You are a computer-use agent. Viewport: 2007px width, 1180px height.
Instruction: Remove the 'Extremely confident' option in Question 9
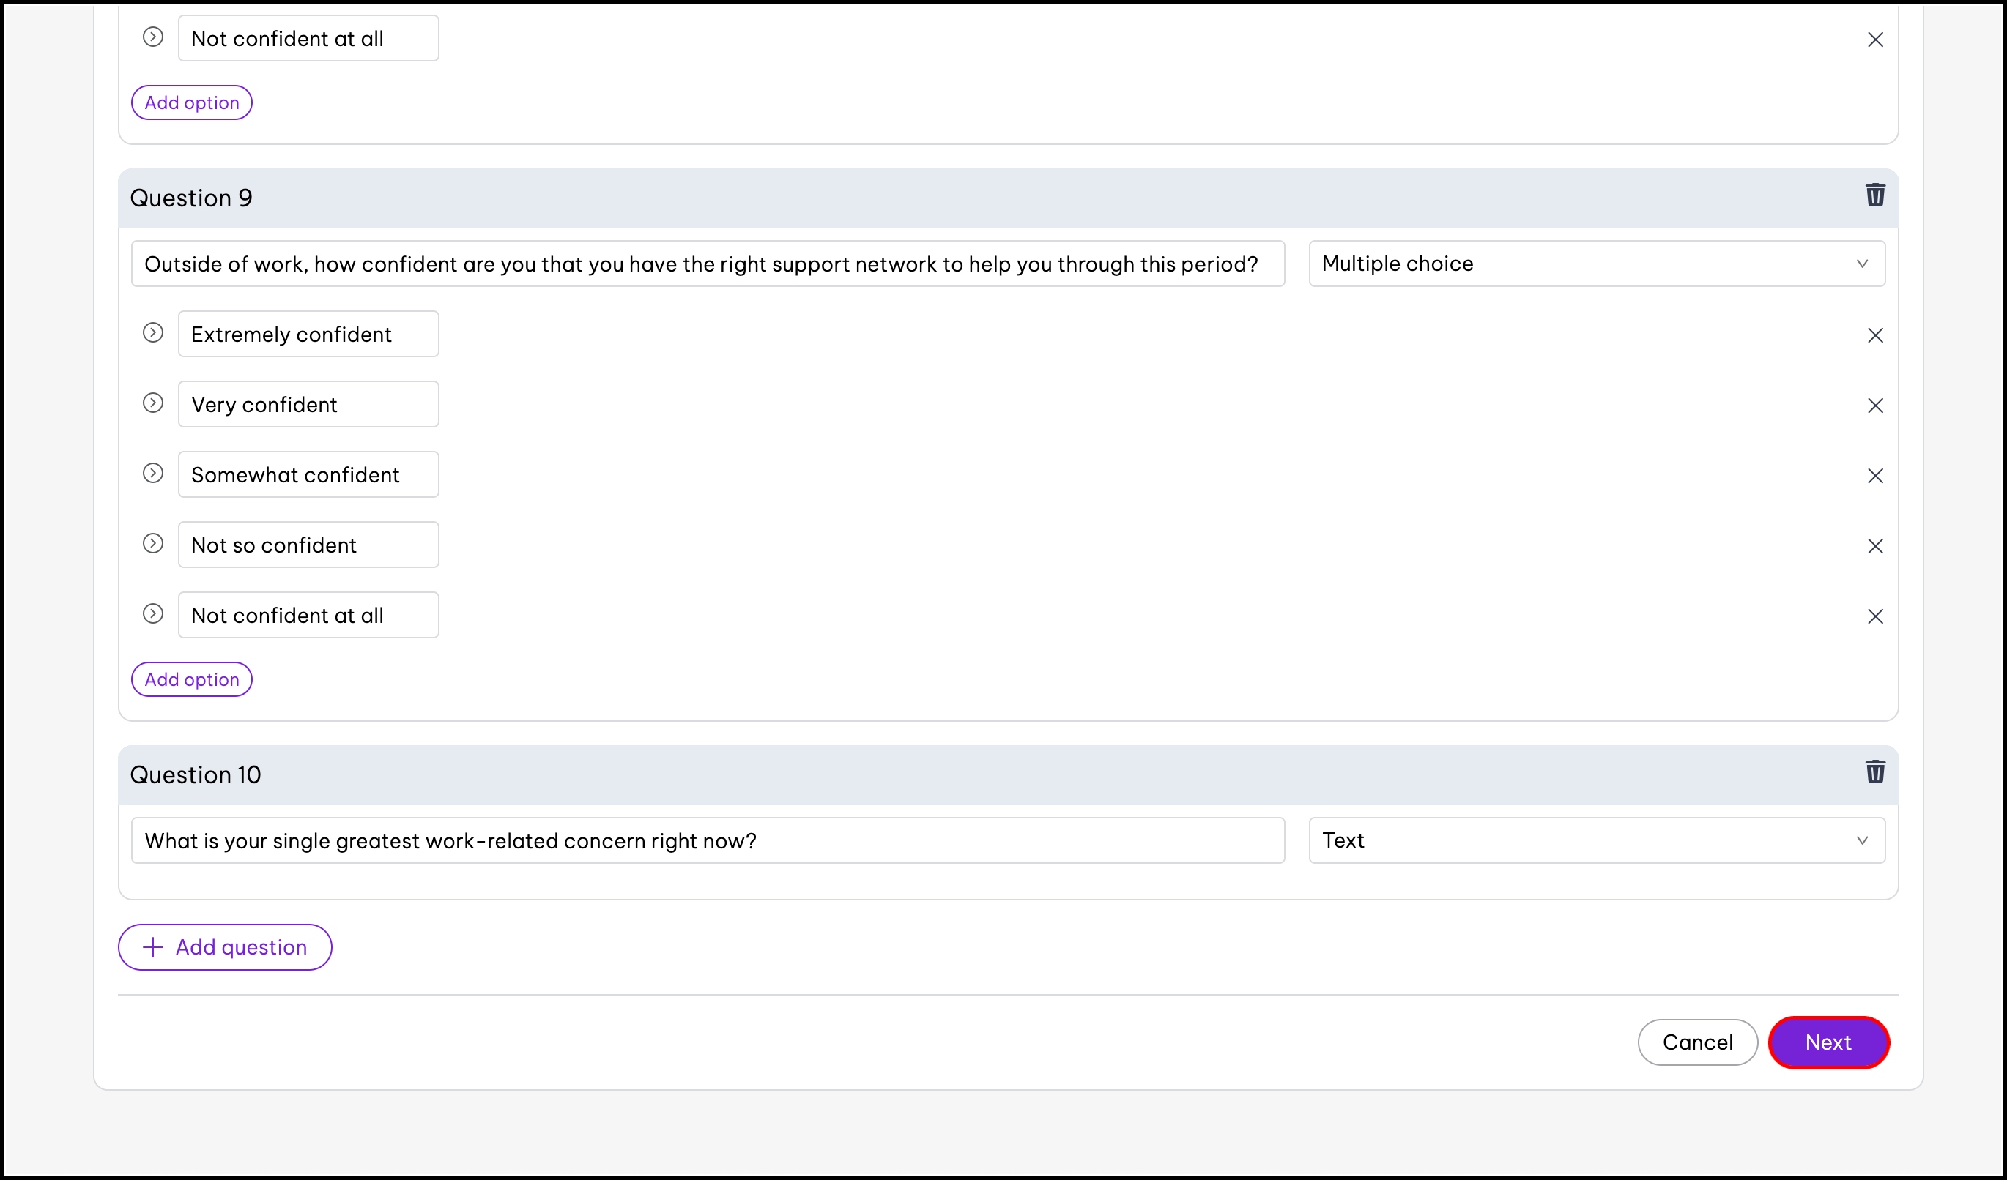1875,336
